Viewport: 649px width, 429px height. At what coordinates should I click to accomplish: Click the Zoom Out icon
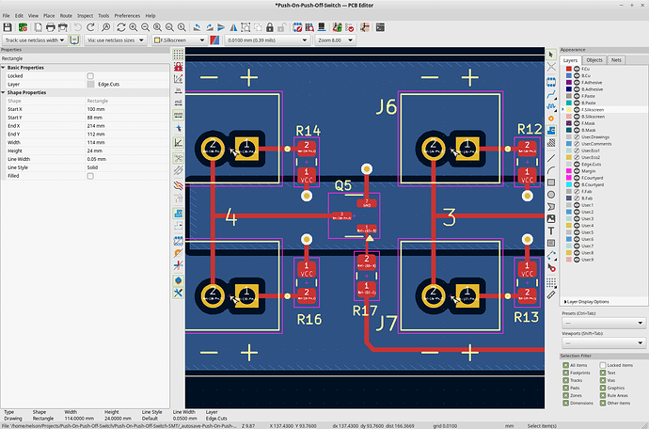(x=145, y=27)
